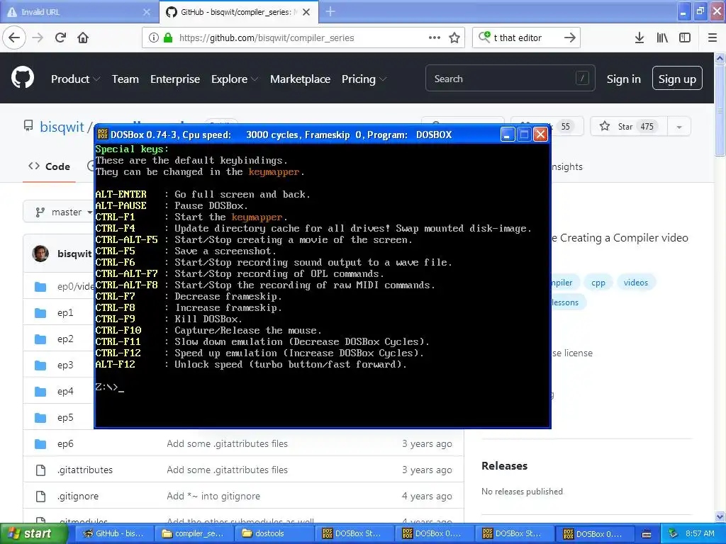Toggle the browser sidebar view icon
This screenshot has width=726, height=544.
point(684,38)
